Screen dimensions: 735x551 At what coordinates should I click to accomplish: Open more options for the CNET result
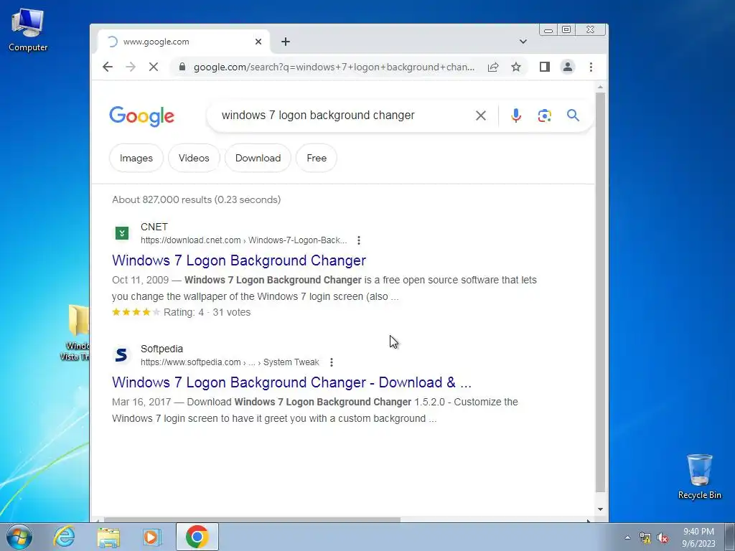coord(359,240)
